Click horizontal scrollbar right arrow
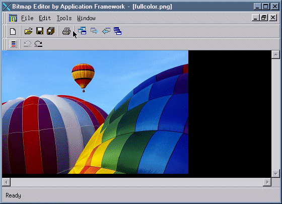This screenshot has width=282, height=204. click(267, 182)
